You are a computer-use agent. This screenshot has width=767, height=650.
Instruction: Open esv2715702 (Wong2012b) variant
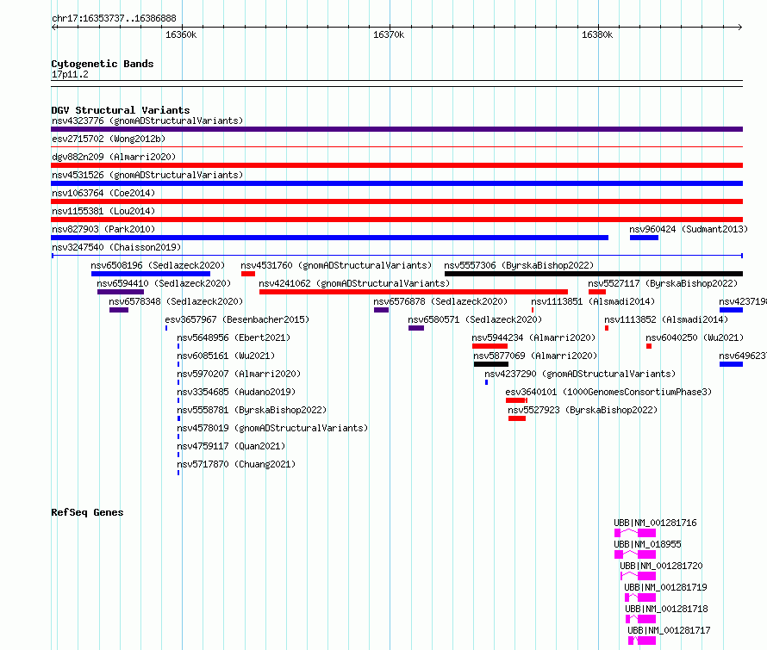pos(109,139)
